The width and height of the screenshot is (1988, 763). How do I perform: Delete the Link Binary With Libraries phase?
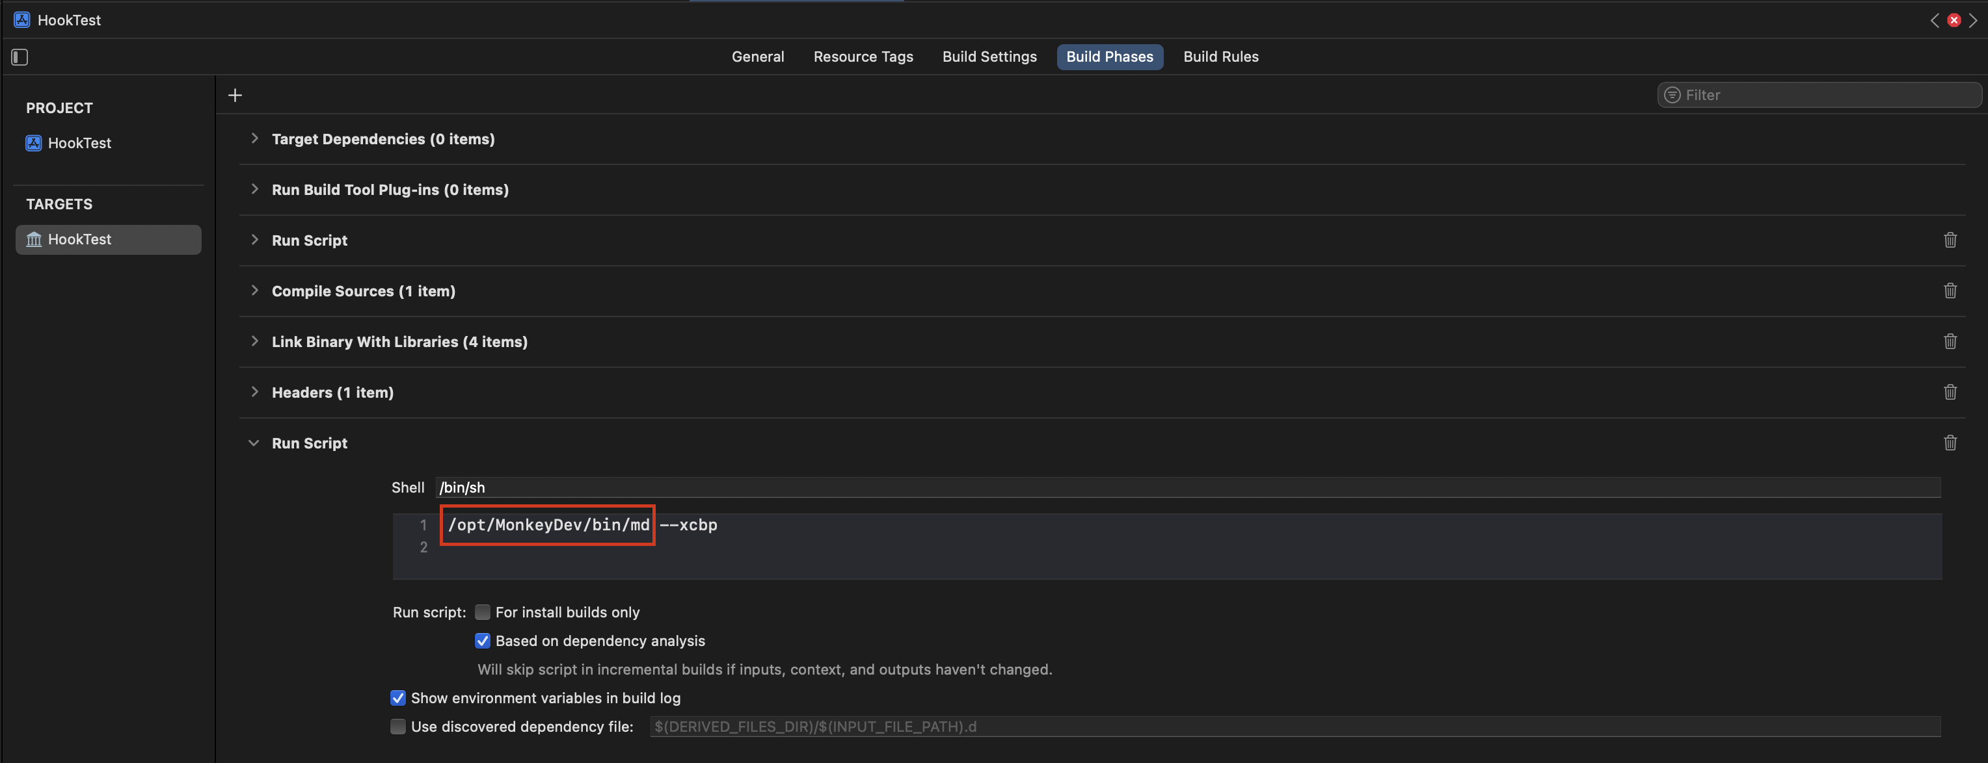click(x=1950, y=341)
